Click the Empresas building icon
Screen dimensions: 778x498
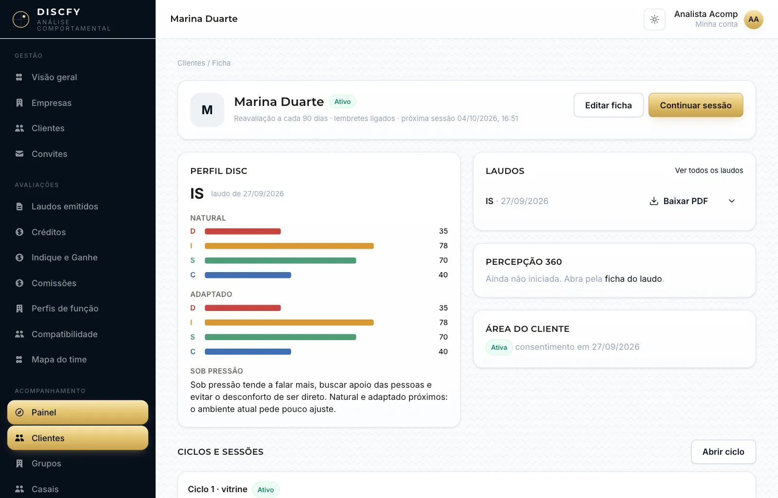[19, 103]
